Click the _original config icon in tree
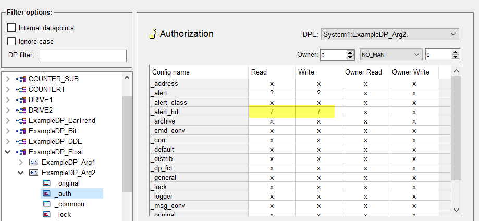This screenshot has height=221, width=479. [46, 183]
